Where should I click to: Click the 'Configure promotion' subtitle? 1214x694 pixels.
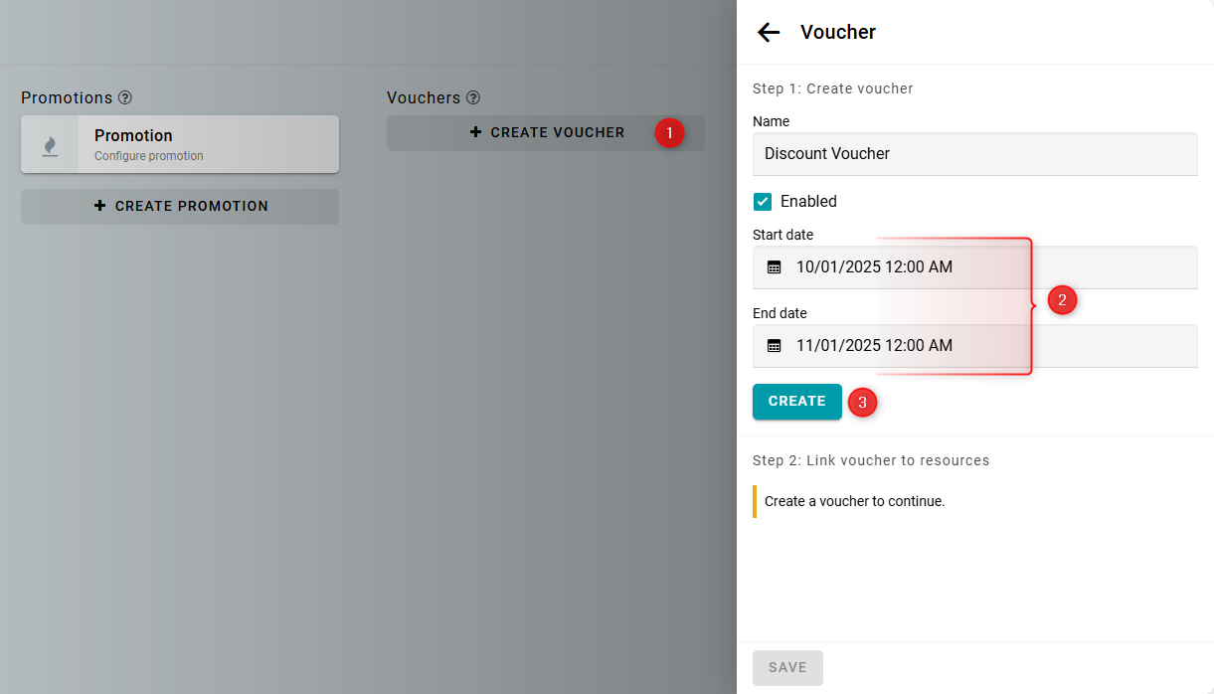pyautogui.click(x=149, y=156)
